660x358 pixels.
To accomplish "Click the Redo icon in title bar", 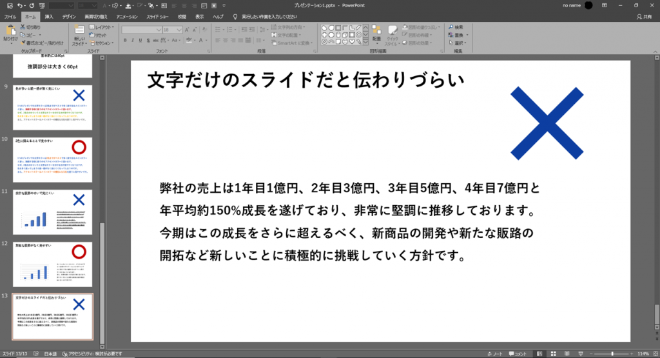I will (x=32, y=5).
